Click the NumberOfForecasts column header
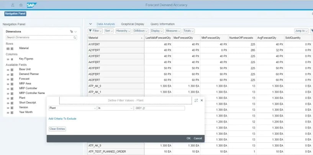313x155 pixels. 242,38
